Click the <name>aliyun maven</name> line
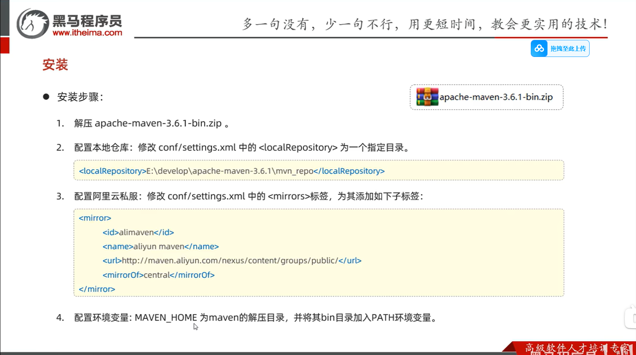This screenshot has width=636, height=355. pos(161,247)
